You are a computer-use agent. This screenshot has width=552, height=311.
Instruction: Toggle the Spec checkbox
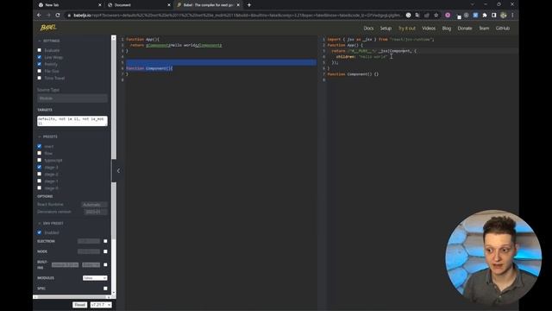pos(105,288)
